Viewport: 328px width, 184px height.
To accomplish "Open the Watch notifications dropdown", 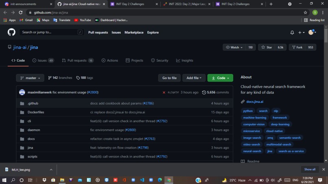I will 234,48.
